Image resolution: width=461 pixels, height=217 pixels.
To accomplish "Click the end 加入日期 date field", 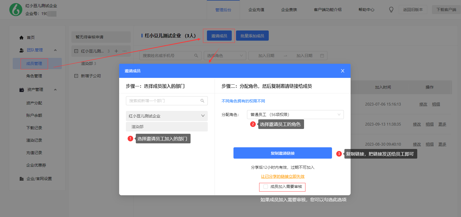I will [x=304, y=56].
